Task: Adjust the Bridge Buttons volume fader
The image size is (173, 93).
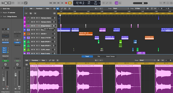Action: pos(4,79)
